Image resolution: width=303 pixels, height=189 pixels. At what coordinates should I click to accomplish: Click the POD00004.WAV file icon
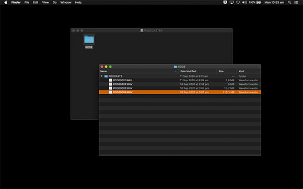(x=110, y=92)
